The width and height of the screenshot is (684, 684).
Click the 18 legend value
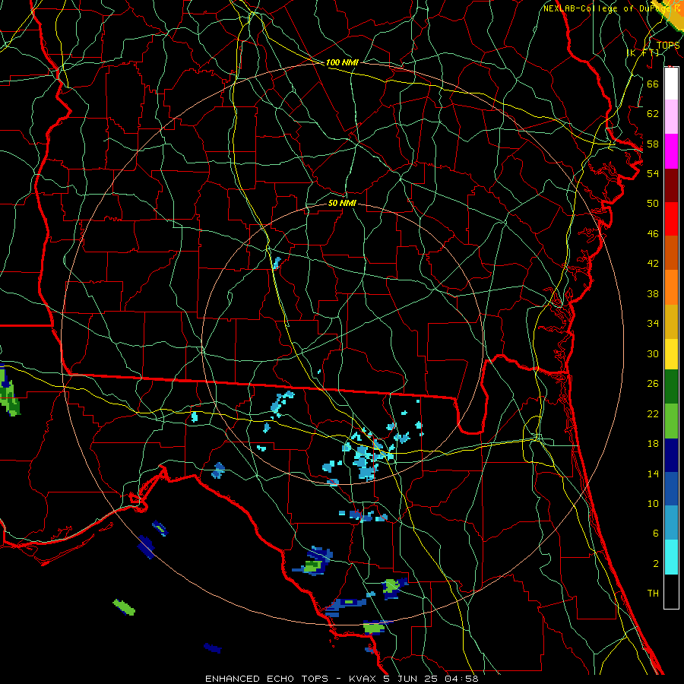[x=653, y=444]
